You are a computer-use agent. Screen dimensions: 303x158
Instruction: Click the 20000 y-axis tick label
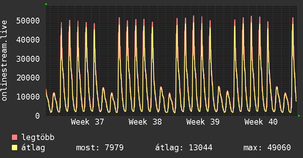(x=28, y=78)
